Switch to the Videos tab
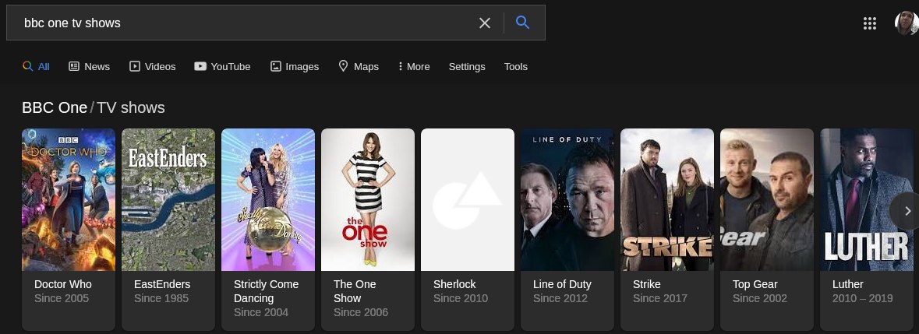The width and height of the screenshot is (919, 334). (152, 67)
